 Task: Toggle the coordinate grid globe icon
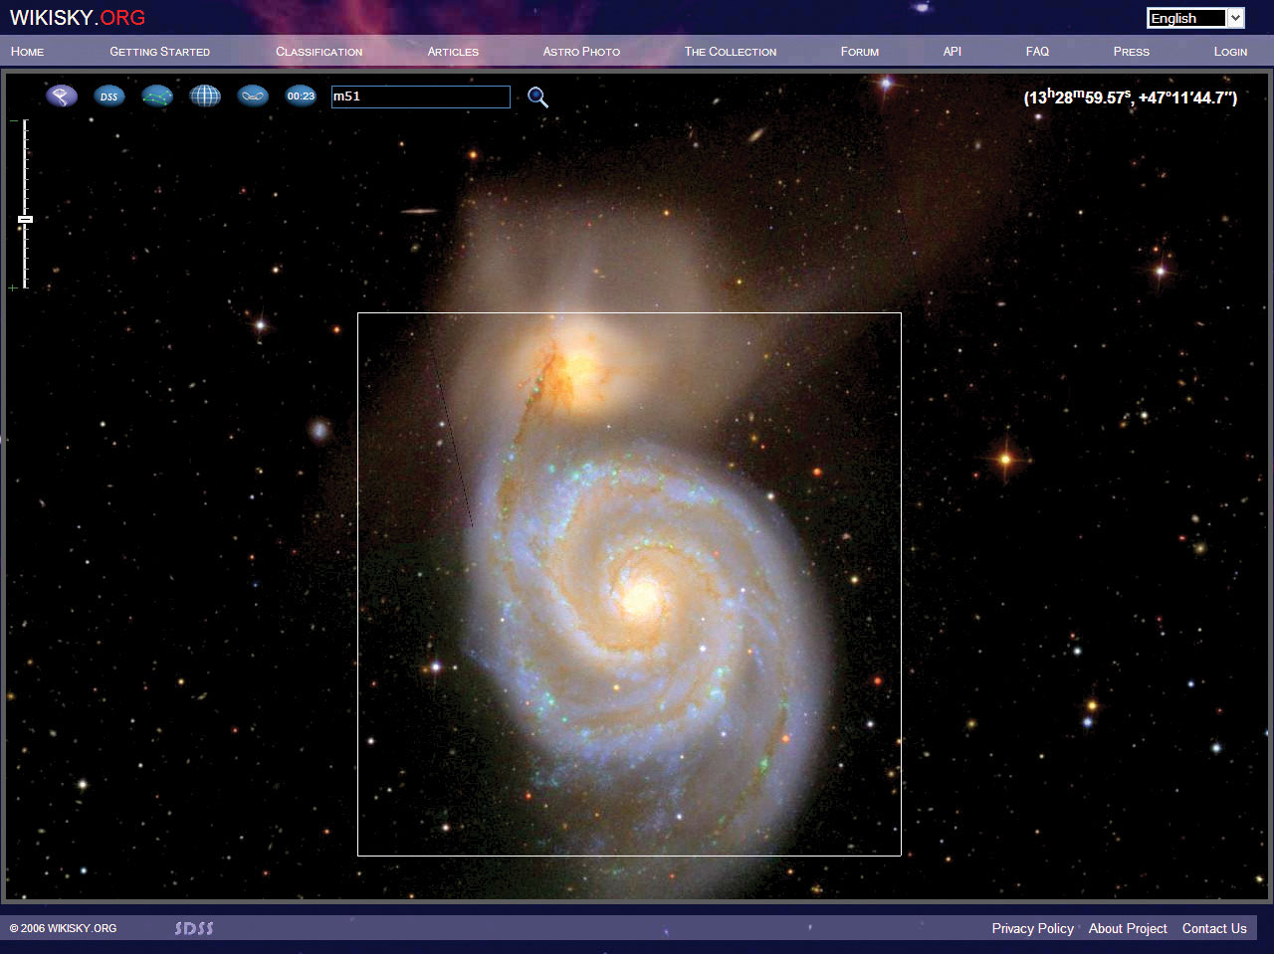tap(205, 95)
